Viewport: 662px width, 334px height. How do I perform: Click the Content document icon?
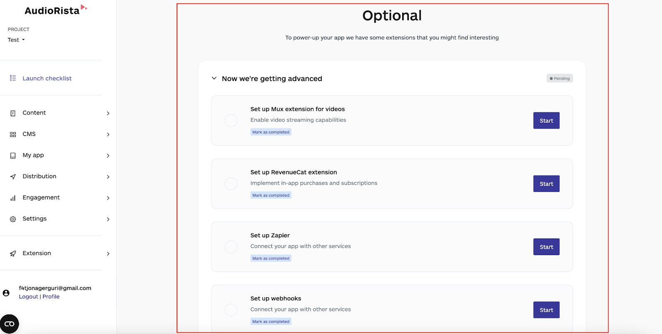tap(13, 113)
